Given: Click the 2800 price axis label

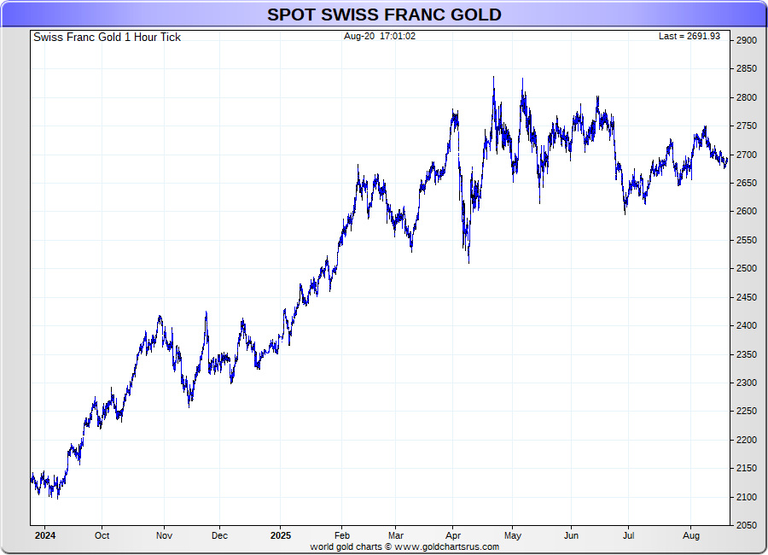Looking at the screenshot, I should [x=747, y=97].
